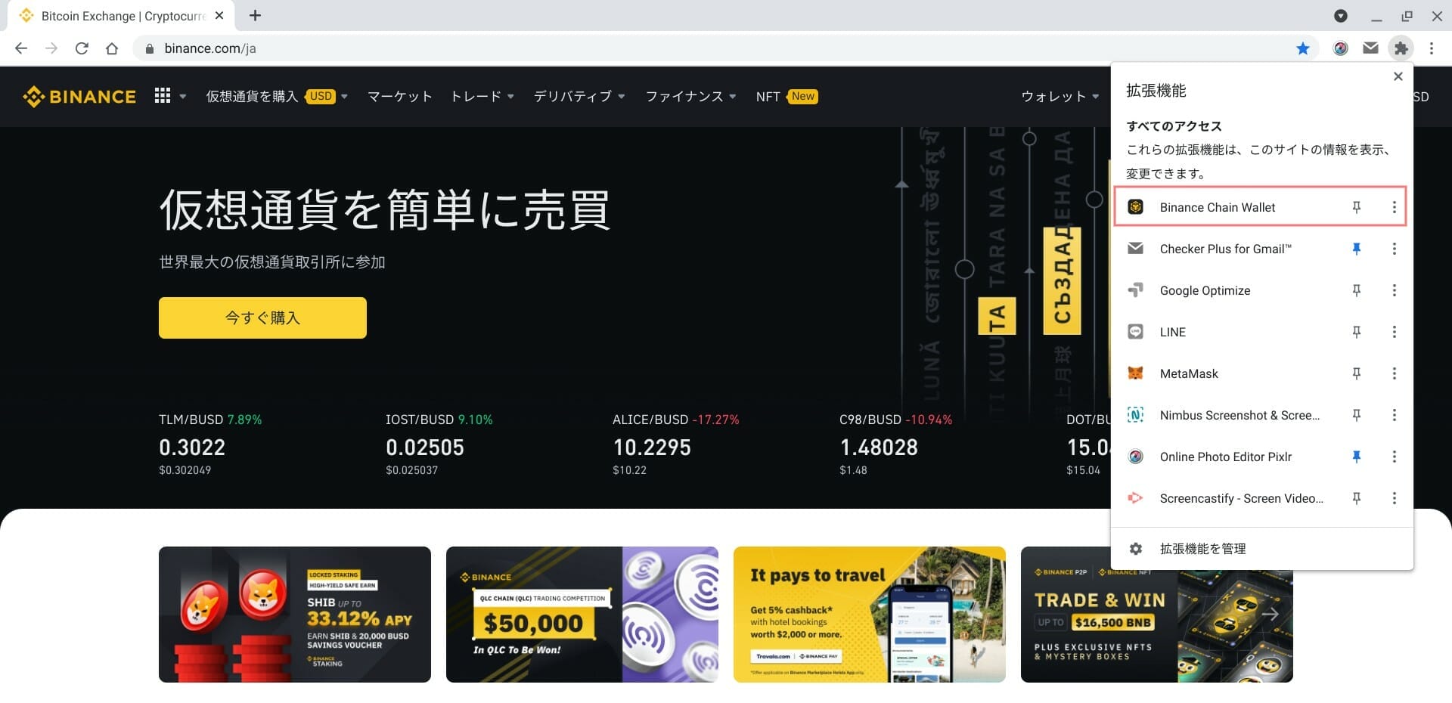
Task: Click the MetaMask fox icon
Action: pyautogui.click(x=1135, y=373)
